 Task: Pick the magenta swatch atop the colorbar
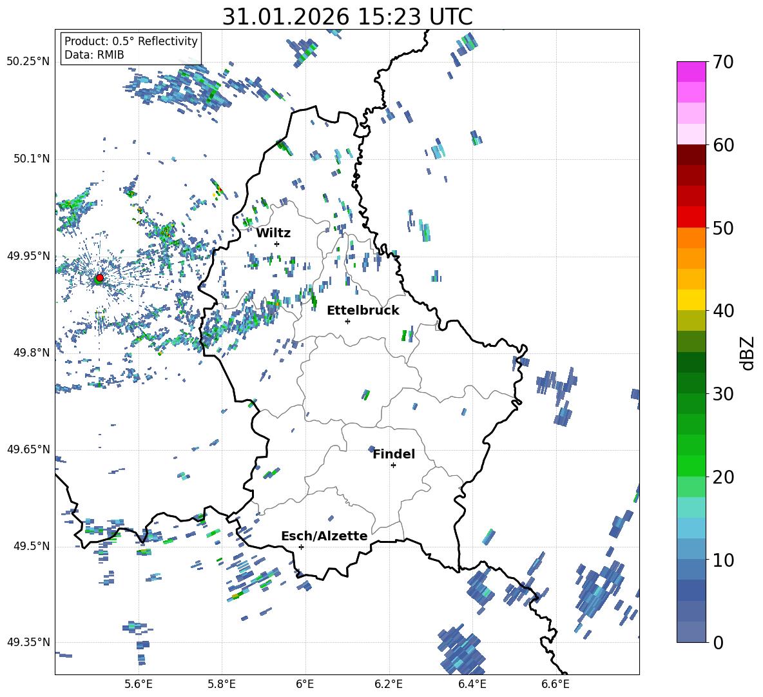691,72
